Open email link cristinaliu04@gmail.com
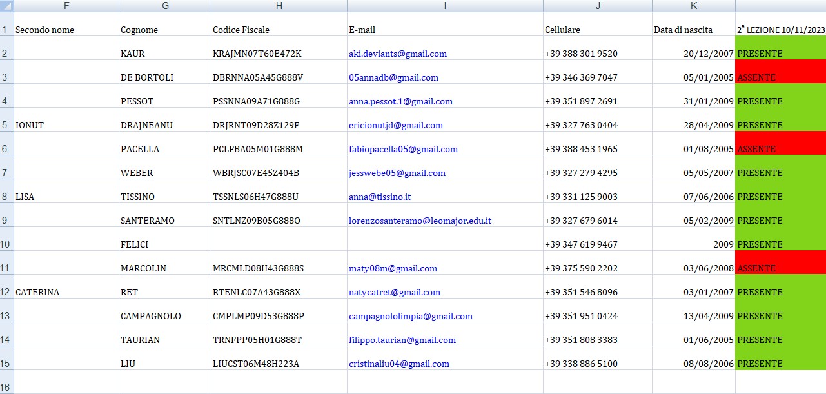Screen dimensions: 826x394 (399, 364)
